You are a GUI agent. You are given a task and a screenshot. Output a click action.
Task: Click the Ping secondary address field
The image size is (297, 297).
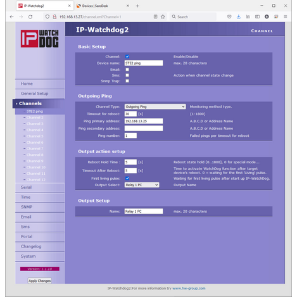click(144, 129)
